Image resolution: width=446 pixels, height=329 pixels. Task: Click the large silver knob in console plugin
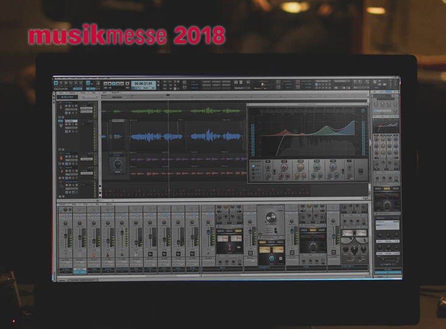point(271,218)
